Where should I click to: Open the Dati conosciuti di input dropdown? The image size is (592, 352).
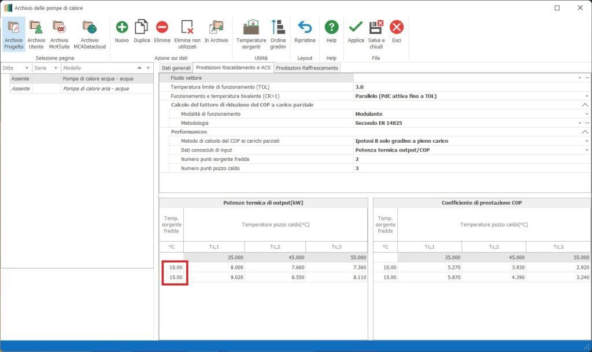point(587,150)
